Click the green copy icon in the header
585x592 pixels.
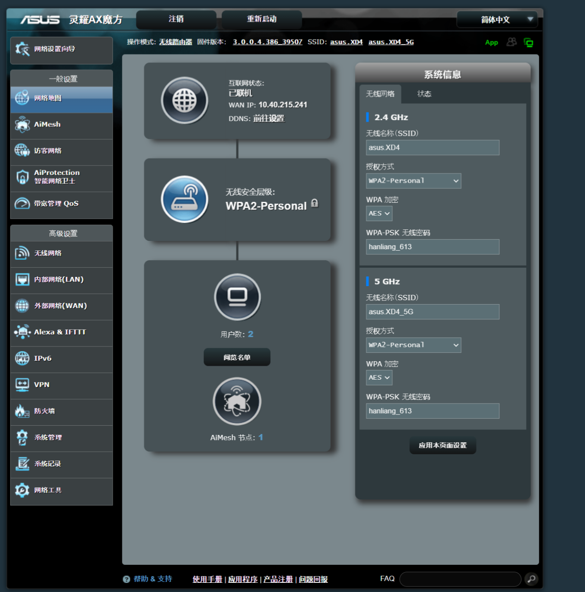coord(528,42)
